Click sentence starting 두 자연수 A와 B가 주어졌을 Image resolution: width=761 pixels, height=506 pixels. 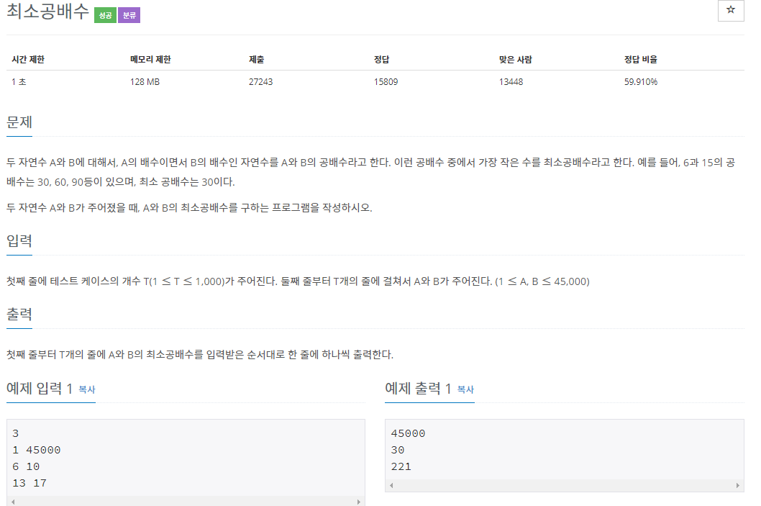tap(189, 208)
